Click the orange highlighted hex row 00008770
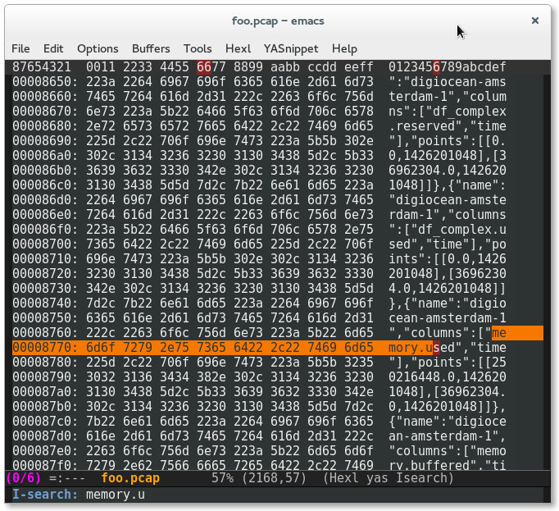 click(205, 348)
